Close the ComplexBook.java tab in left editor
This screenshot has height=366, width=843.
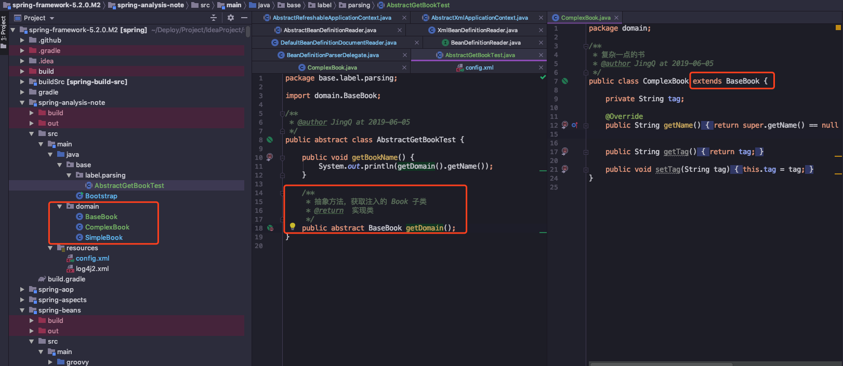click(x=404, y=67)
